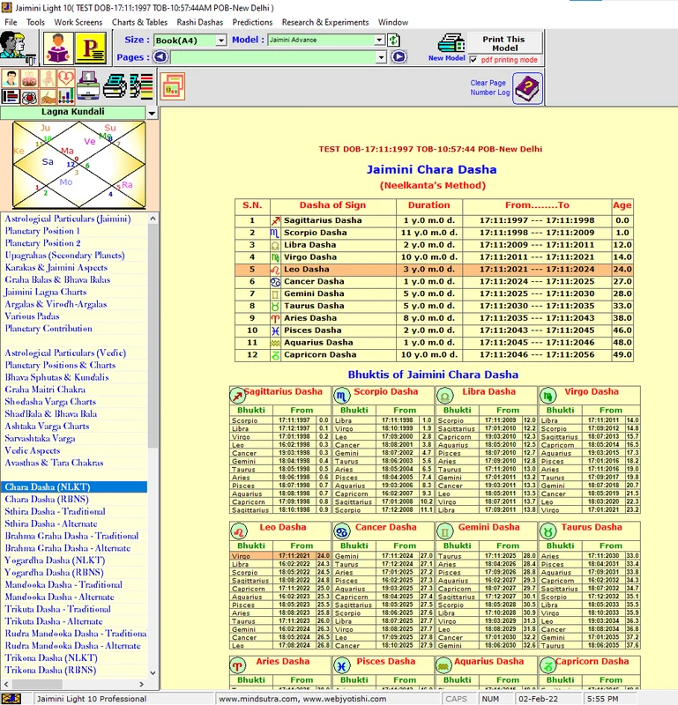The height and width of the screenshot is (705, 678).
Task: Open Research & Experiments menu
Action: coord(325,22)
